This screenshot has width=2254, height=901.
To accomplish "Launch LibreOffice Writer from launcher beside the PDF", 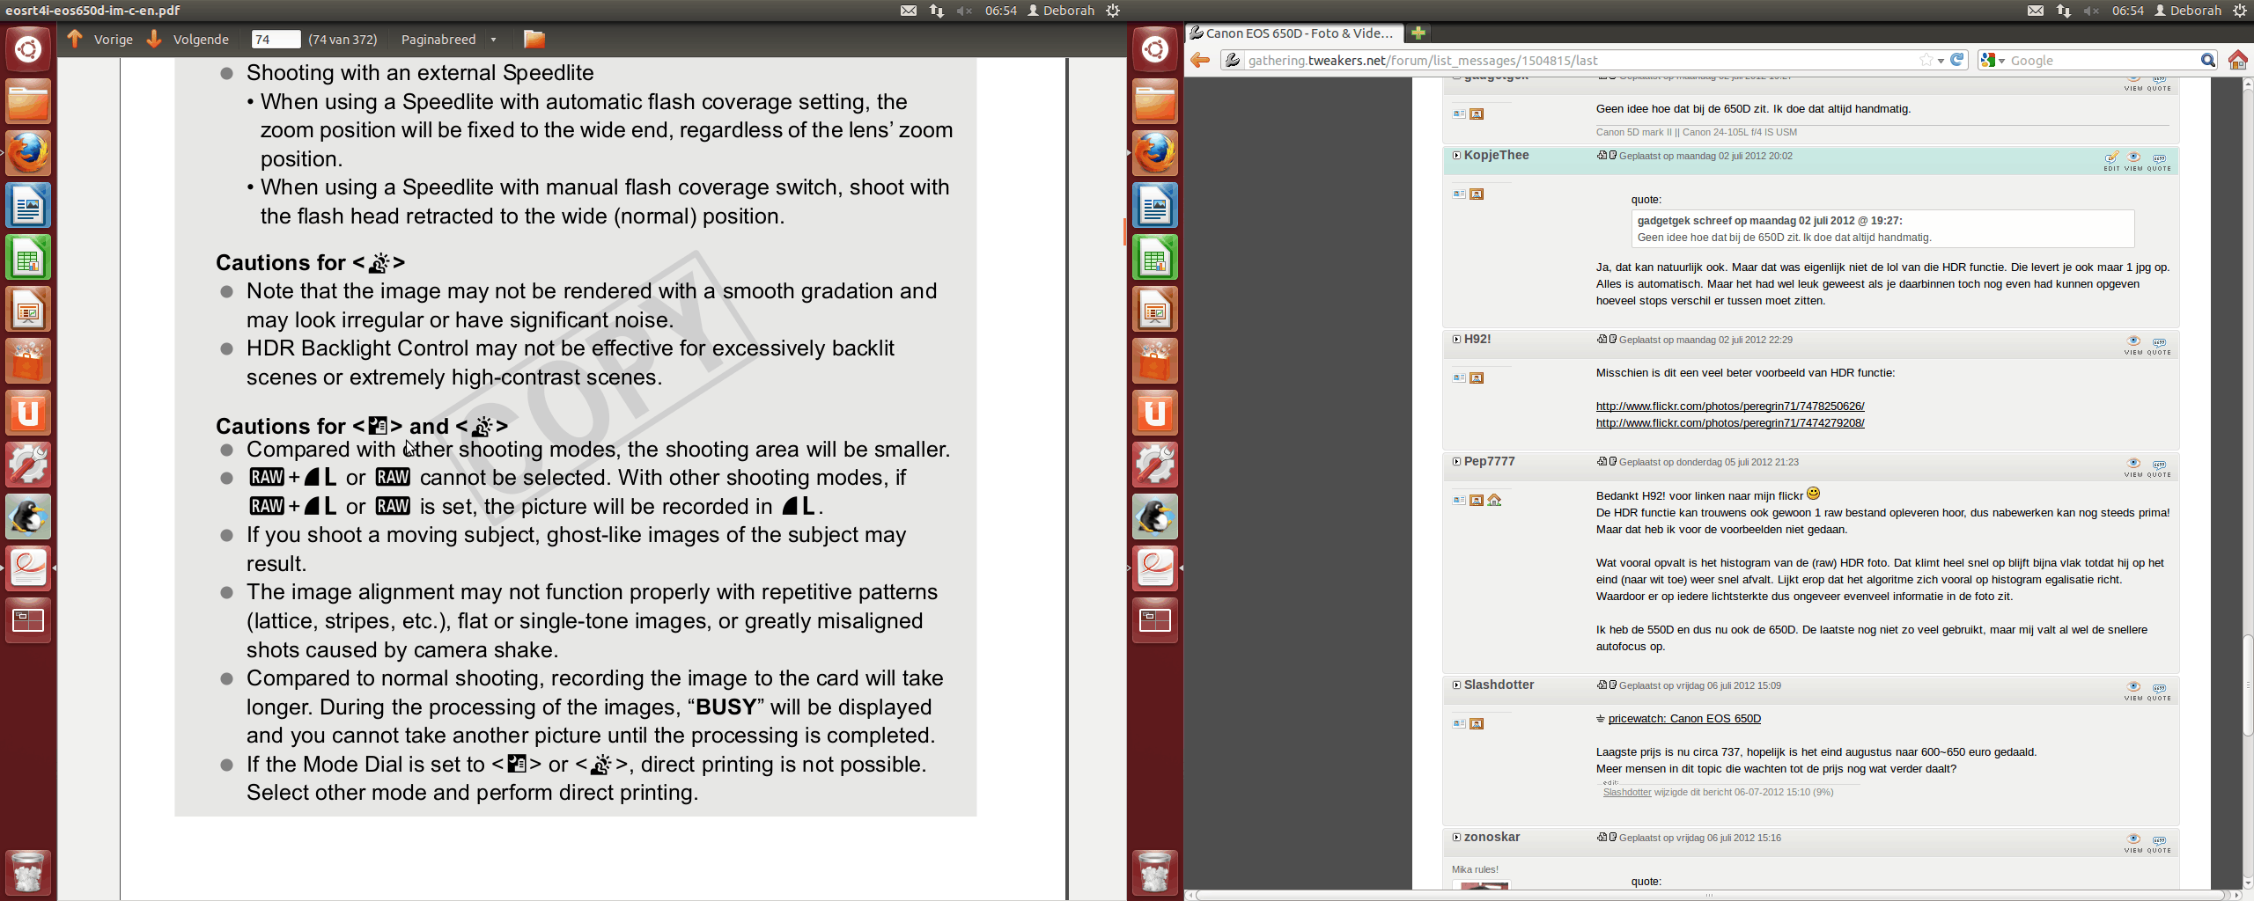I will coord(28,205).
